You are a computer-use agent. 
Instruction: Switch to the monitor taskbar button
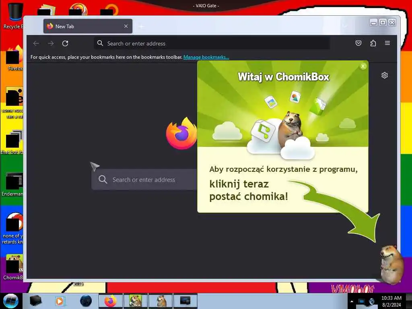tap(185, 301)
